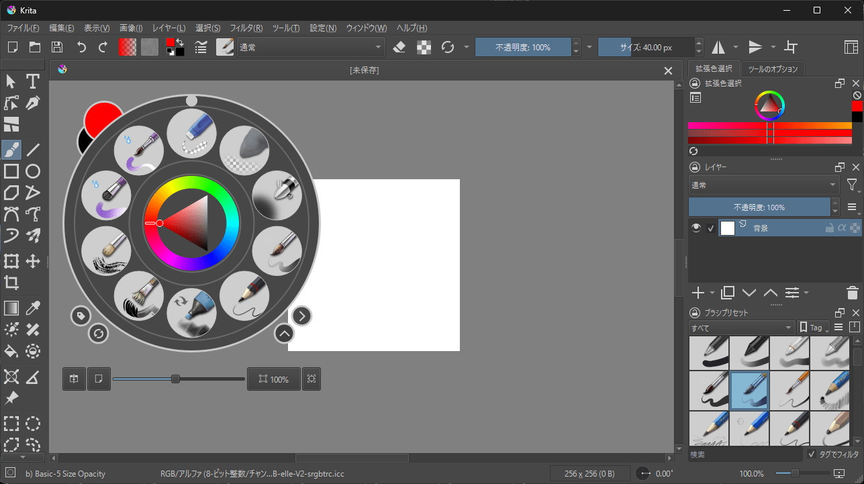Select the Fill tool

point(11,351)
